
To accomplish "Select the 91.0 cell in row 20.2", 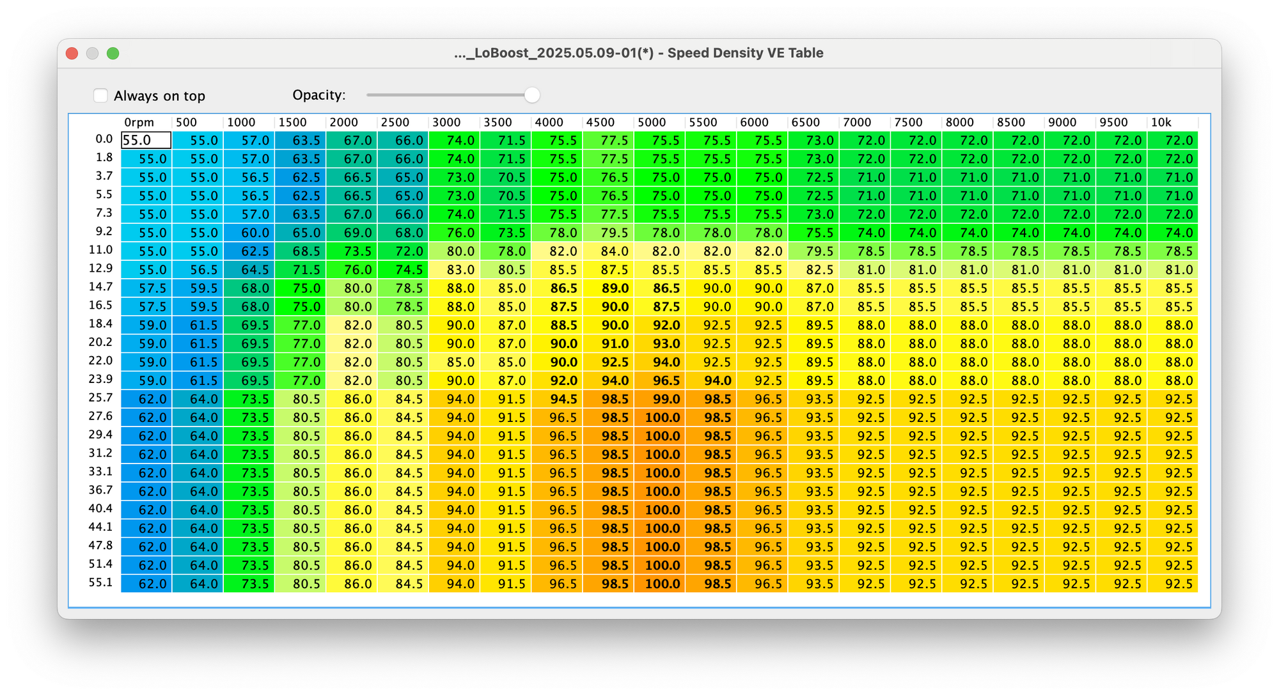I will (x=608, y=343).
